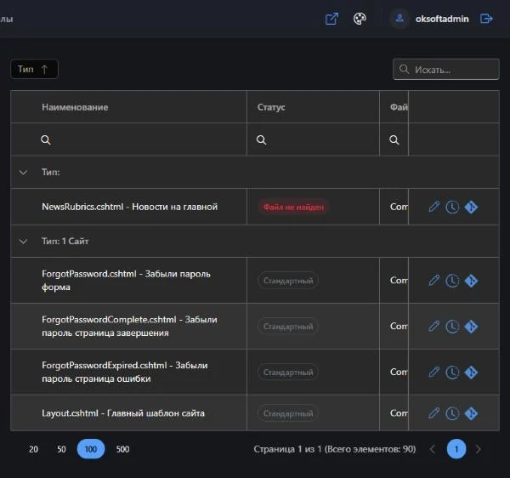Open git diamond icon for Layout.cshtml
This screenshot has height=478, width=510.
click(x=471, y=413)
